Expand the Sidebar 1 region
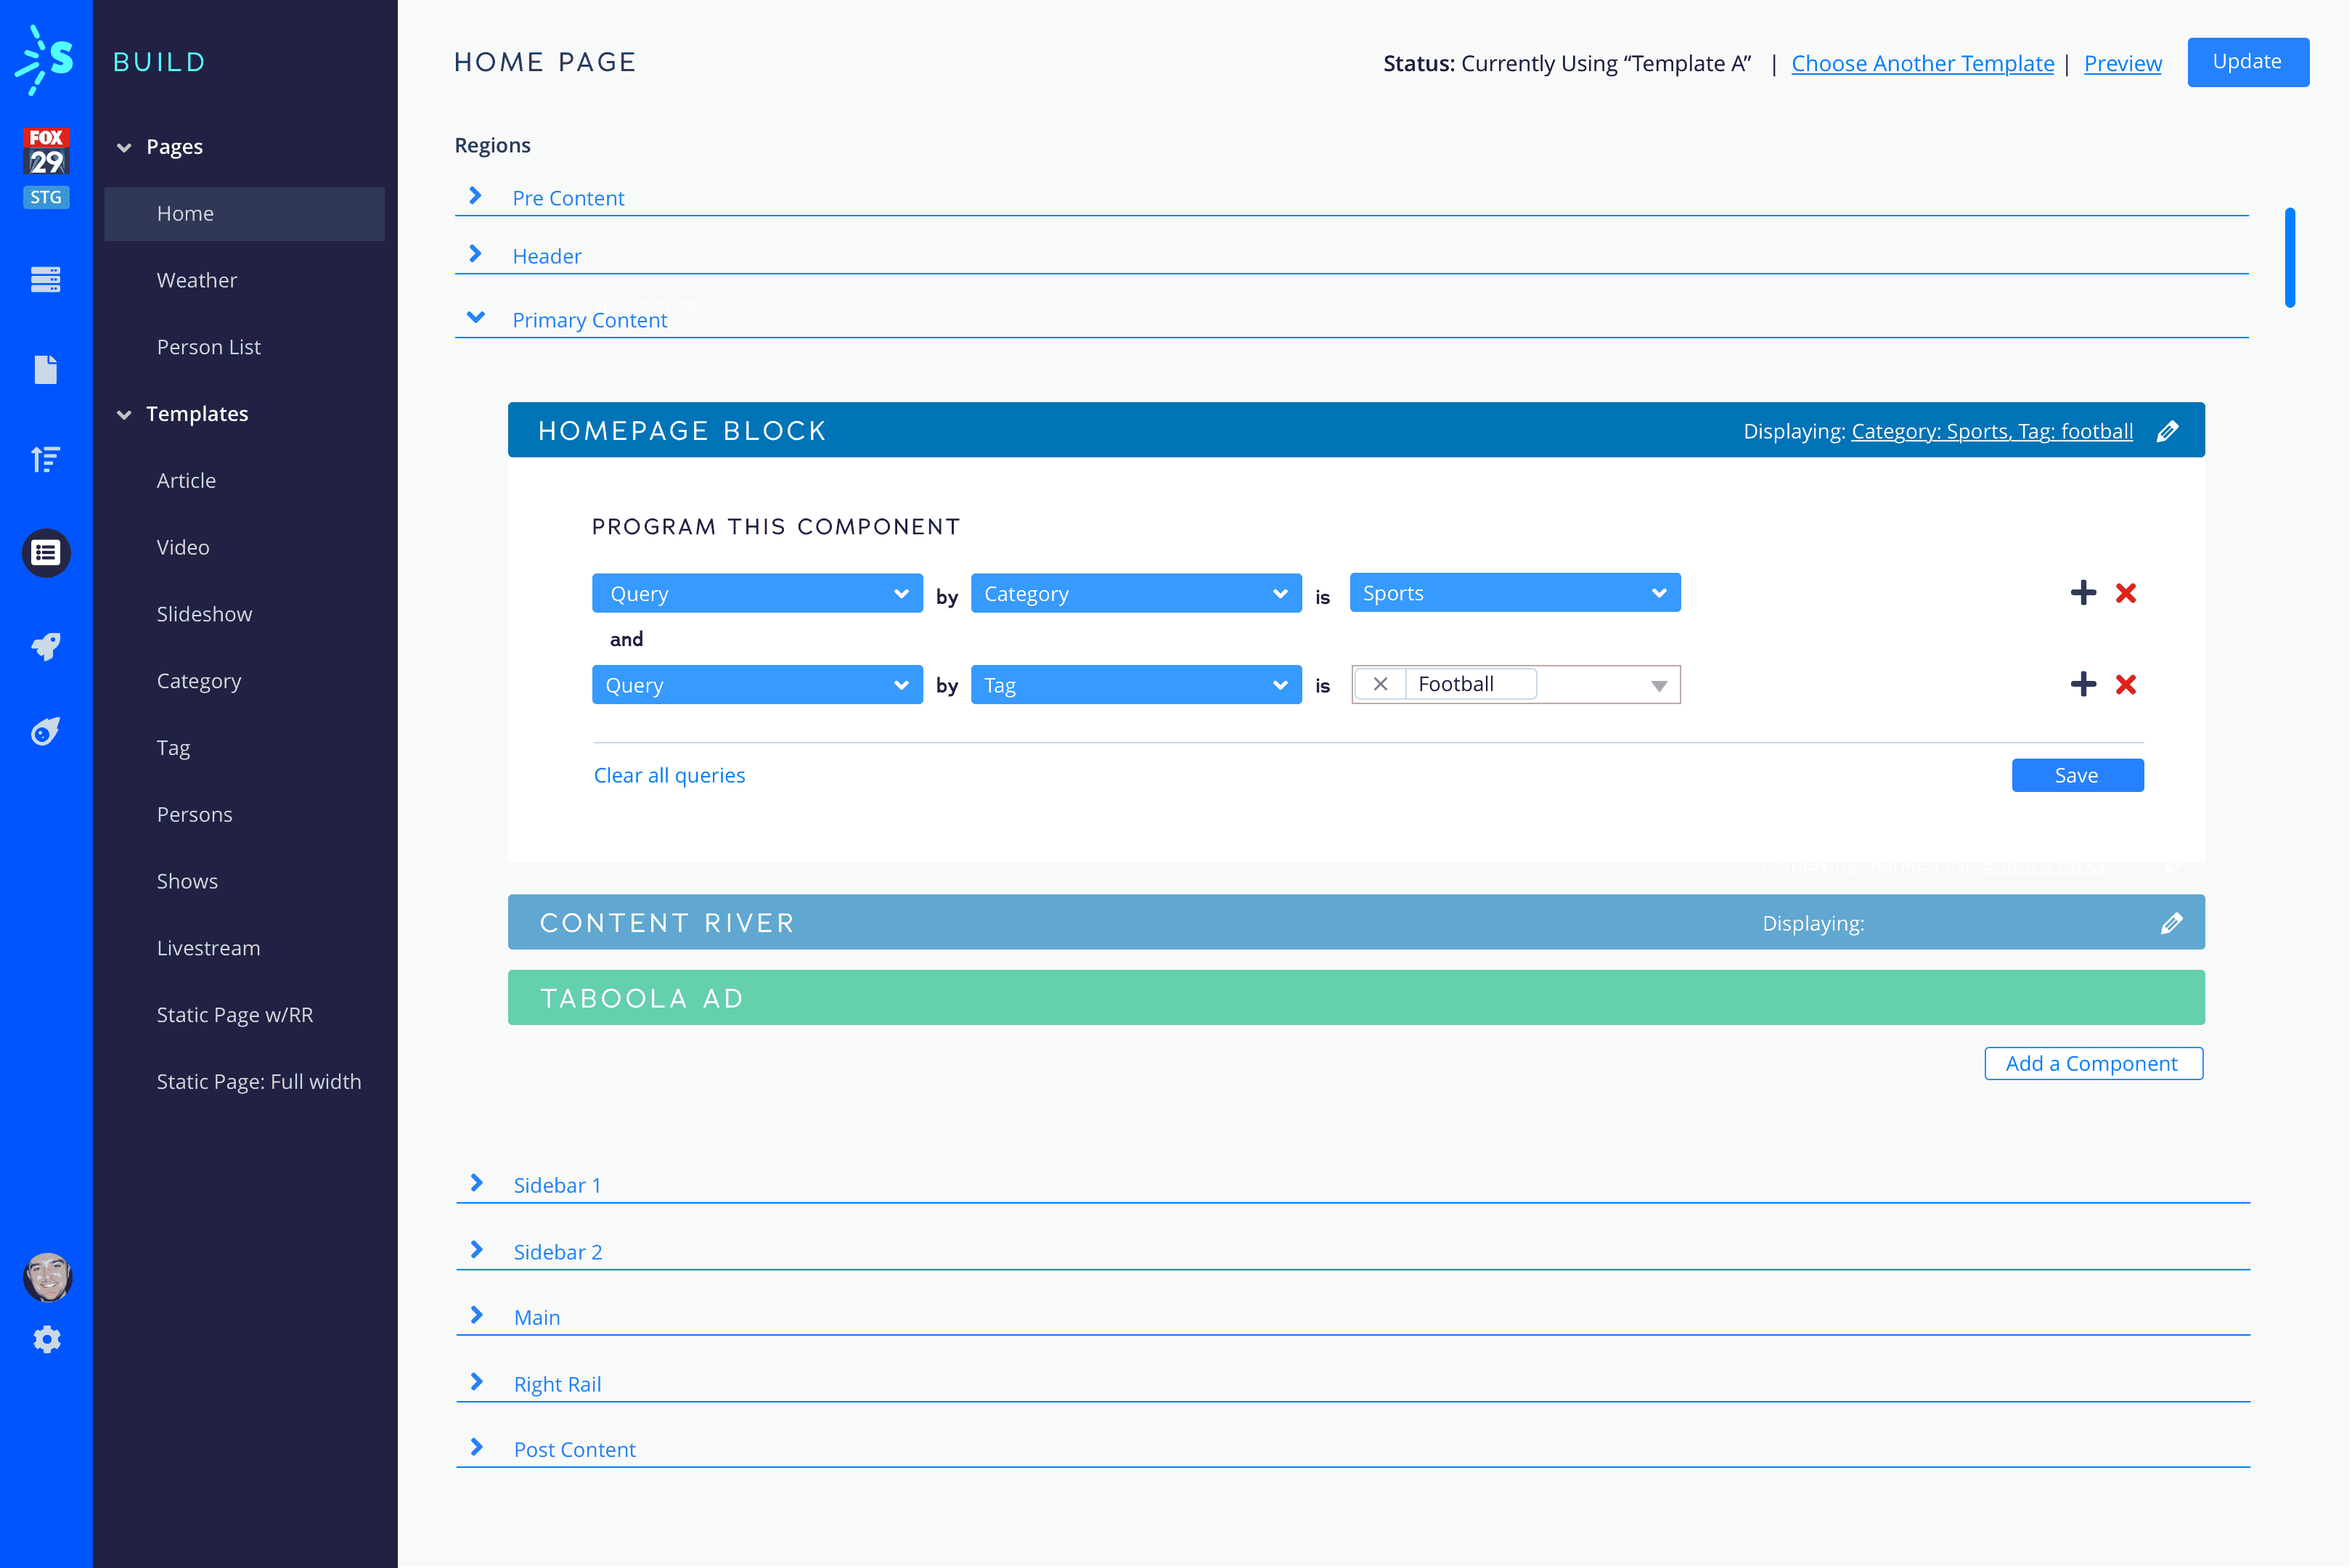The width and height of the screenshot is (2352, 1568). [x=477, y=1183]
